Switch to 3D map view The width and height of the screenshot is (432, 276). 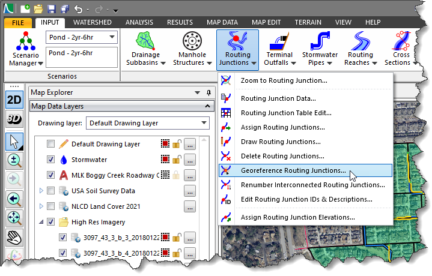(x=13, y=118)
